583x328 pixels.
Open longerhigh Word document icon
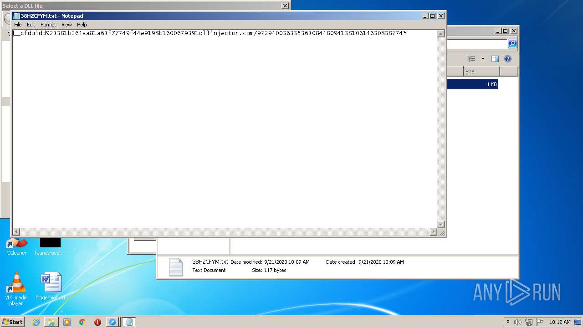coord(50,286)
